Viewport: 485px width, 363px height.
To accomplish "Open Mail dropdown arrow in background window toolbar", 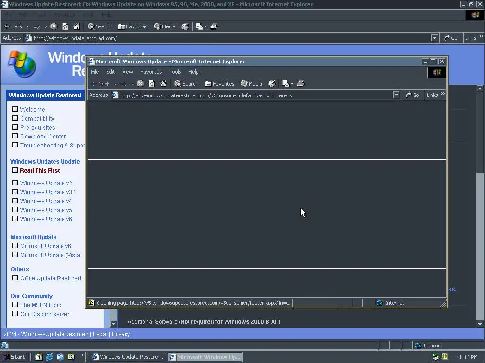I will (205, 26).
